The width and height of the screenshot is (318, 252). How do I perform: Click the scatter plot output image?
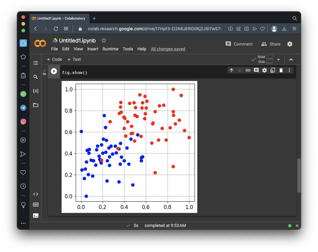[129, 147]
